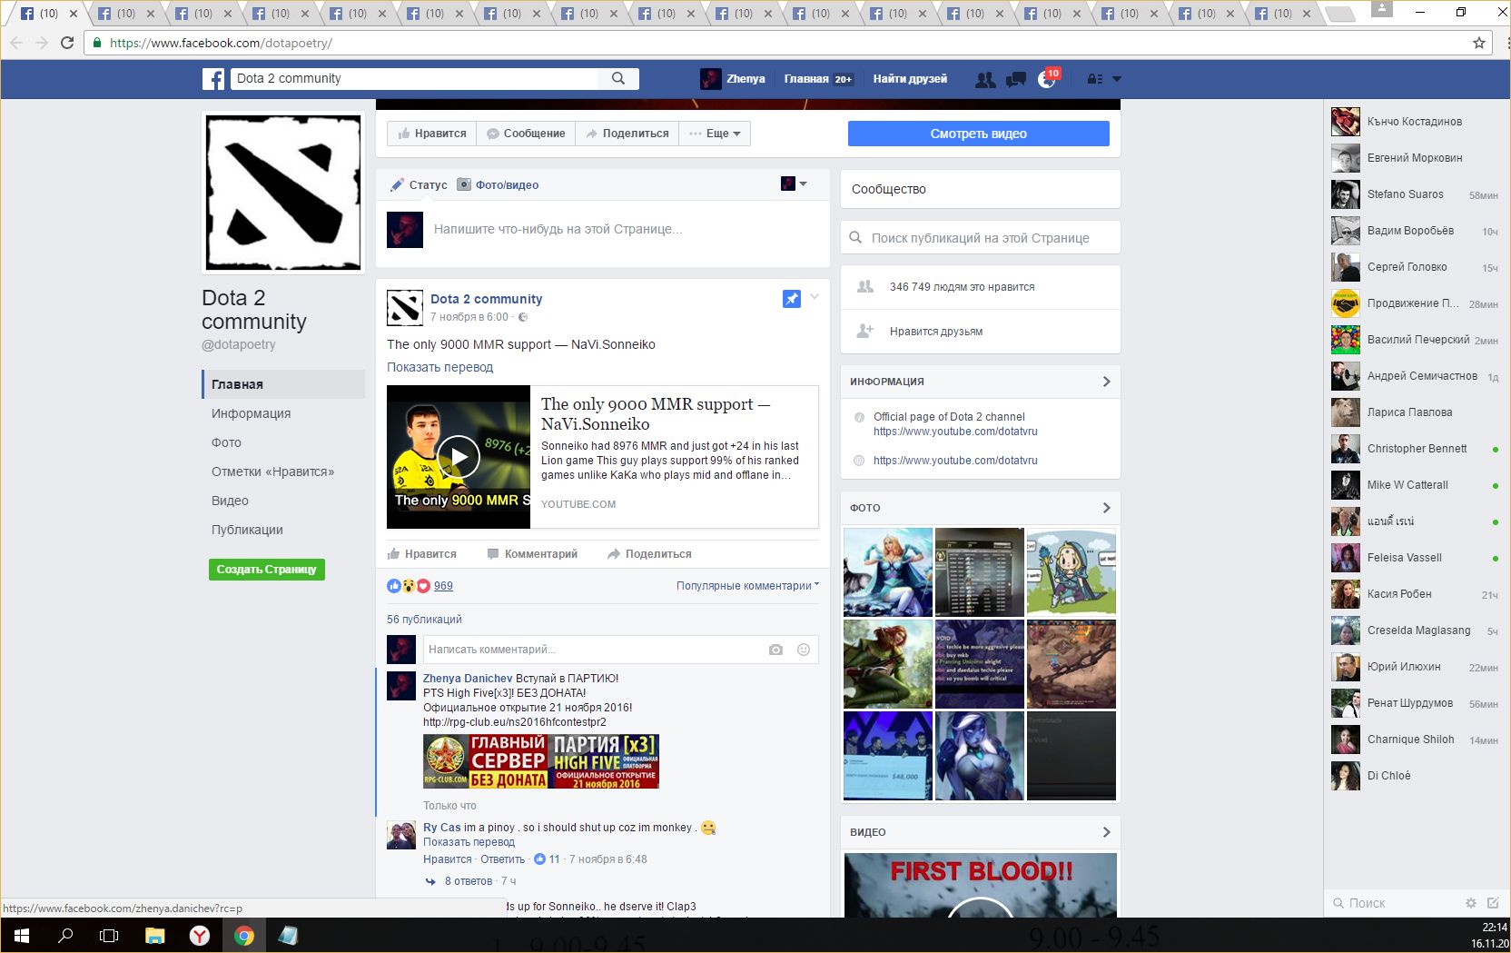
Task: Open the friend requests icon
Action: 985,80
